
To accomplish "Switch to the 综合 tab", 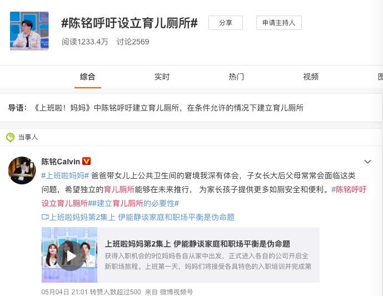I will 87,77.
